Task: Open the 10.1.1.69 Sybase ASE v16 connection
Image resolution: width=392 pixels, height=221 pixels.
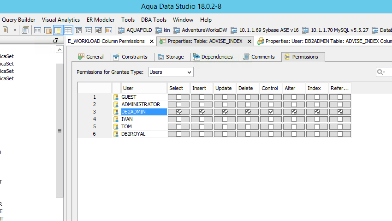Action: click(x=265, y=30)
